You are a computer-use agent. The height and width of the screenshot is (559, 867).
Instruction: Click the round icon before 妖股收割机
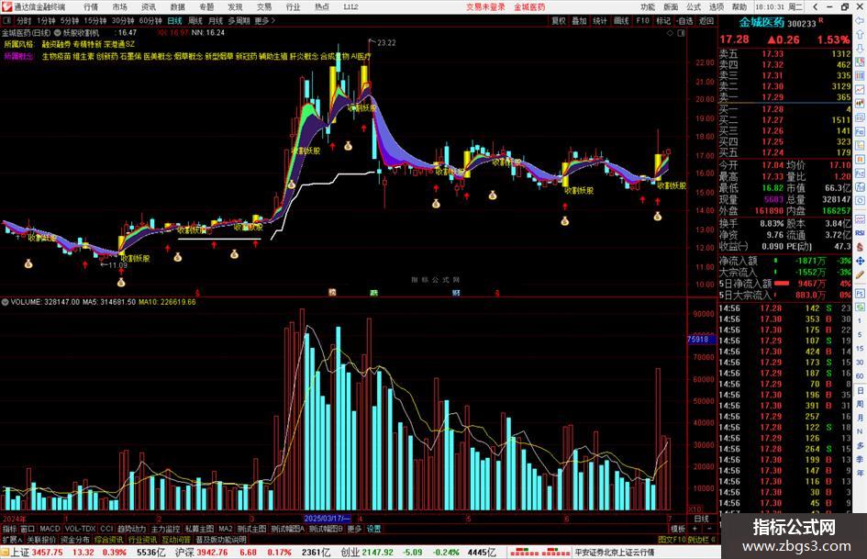57,33
